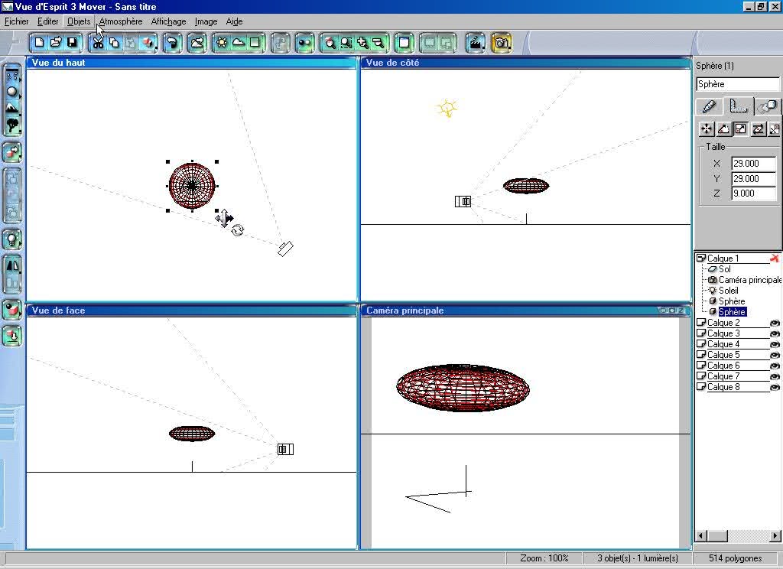This screenshot has width=783, height=569.
Task: Toggle visibility eye of Calque 8
Action: point(774,388)
